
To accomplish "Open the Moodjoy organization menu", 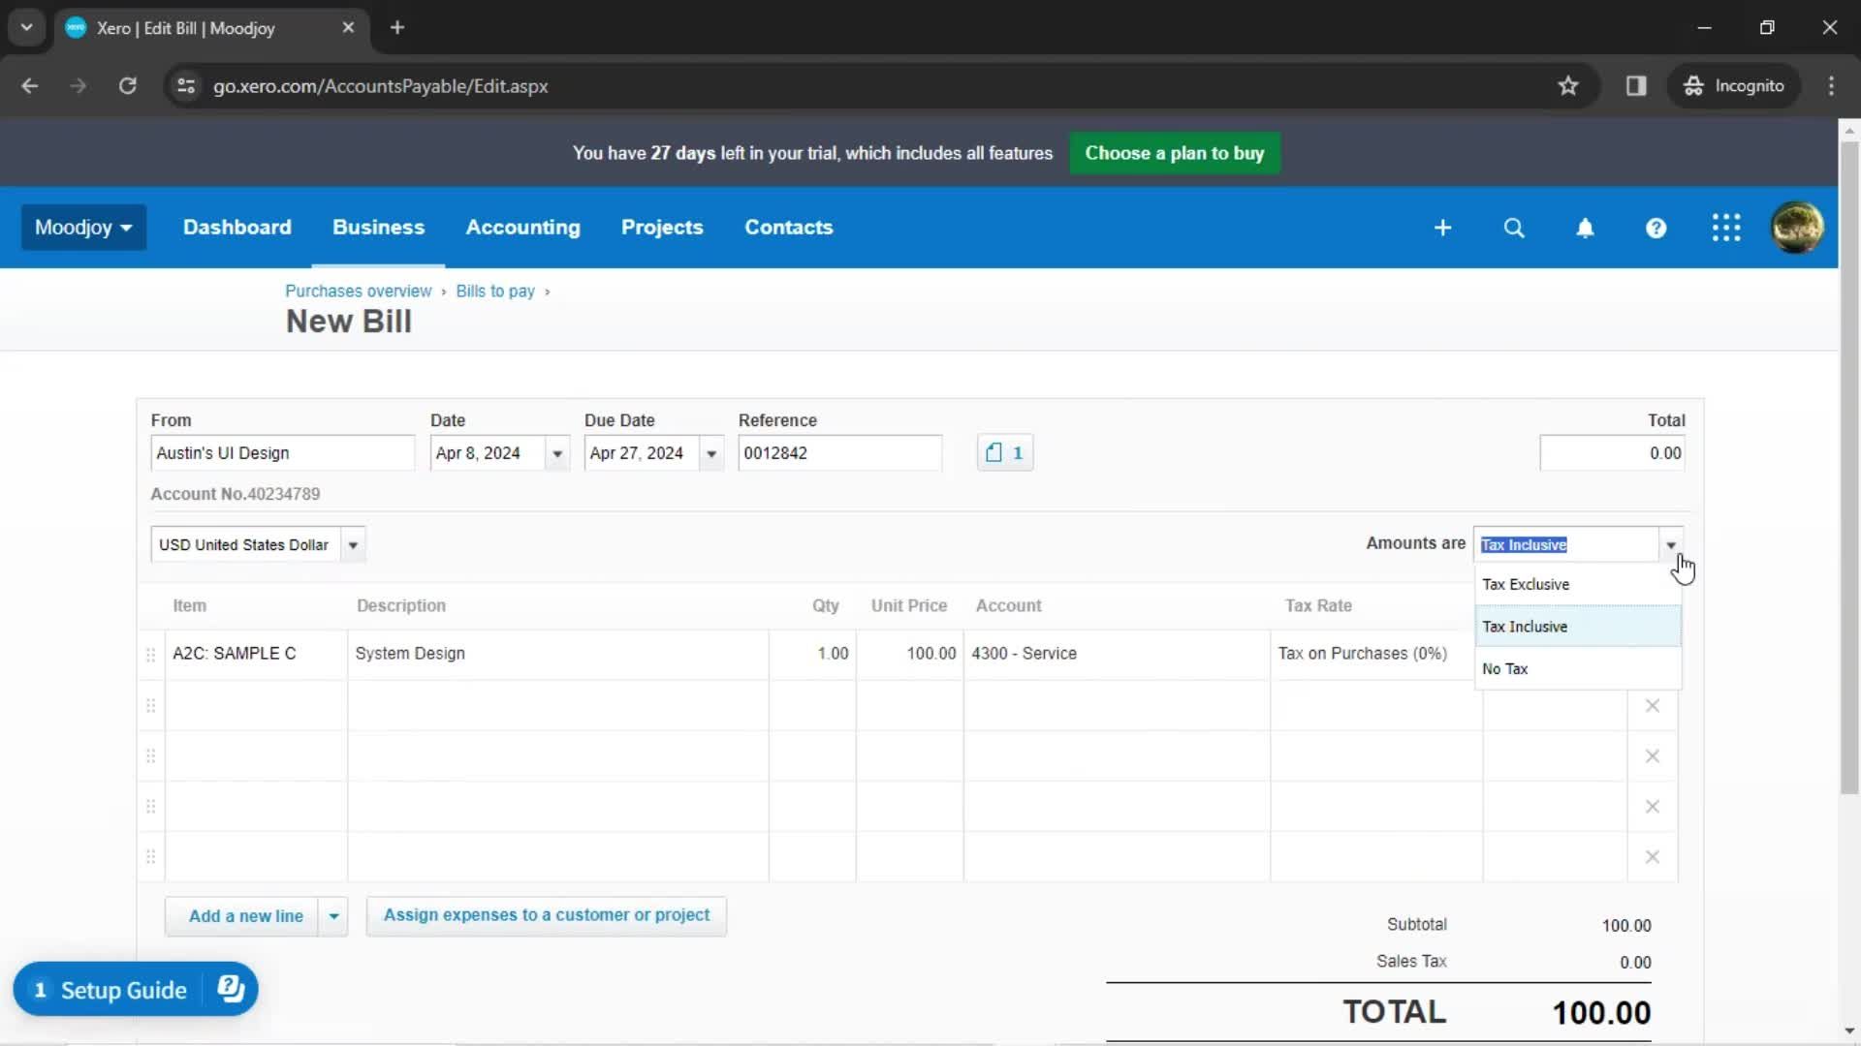I will tap(83, 228).
